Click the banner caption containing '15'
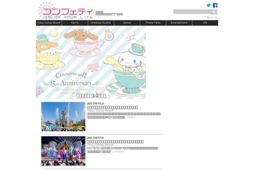The height and width of the screenshot is (170, 255). point(91,96)
